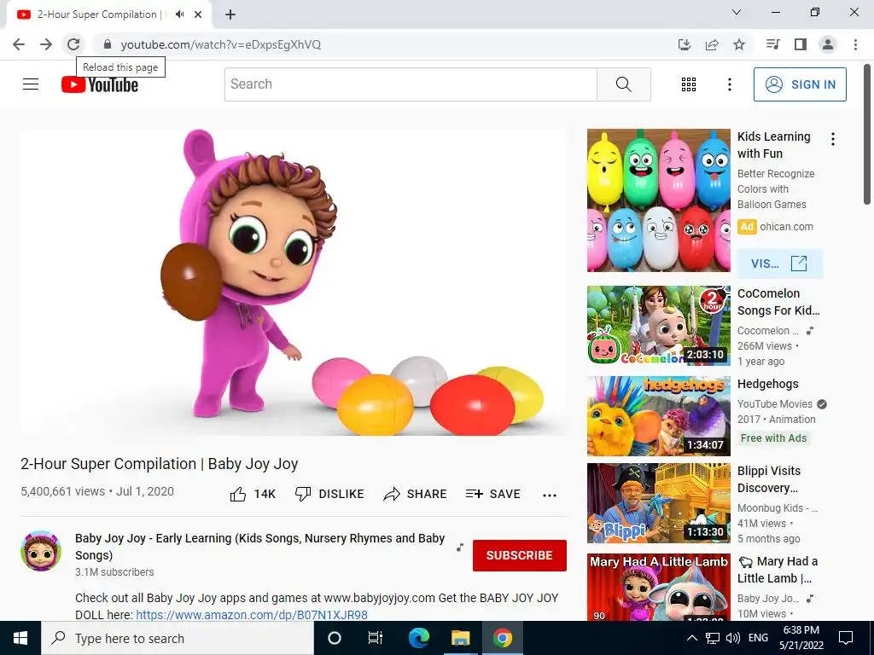The height and width of the screenshot is (655, 874).
Task: Open the media control icon
Action: (773, 44)
